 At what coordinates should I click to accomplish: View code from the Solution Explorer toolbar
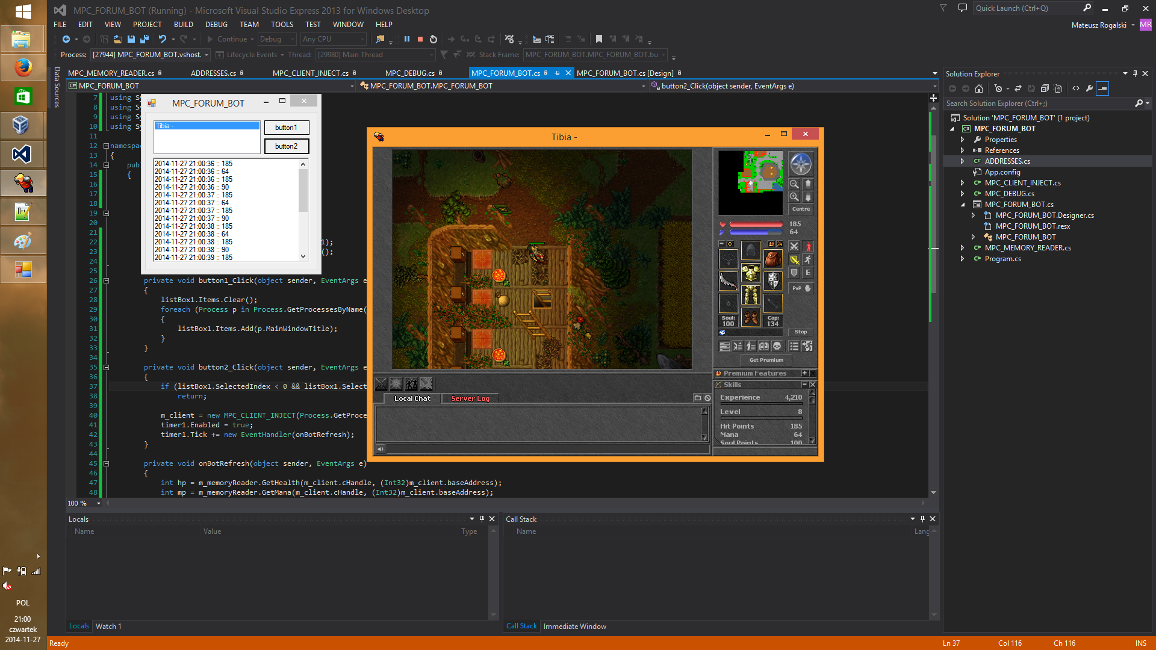(1076, 88)
